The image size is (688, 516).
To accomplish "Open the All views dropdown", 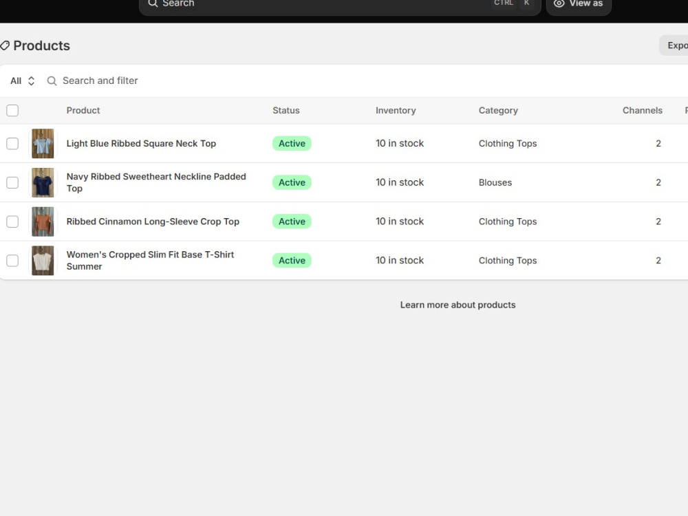I will tap(23, 80).
